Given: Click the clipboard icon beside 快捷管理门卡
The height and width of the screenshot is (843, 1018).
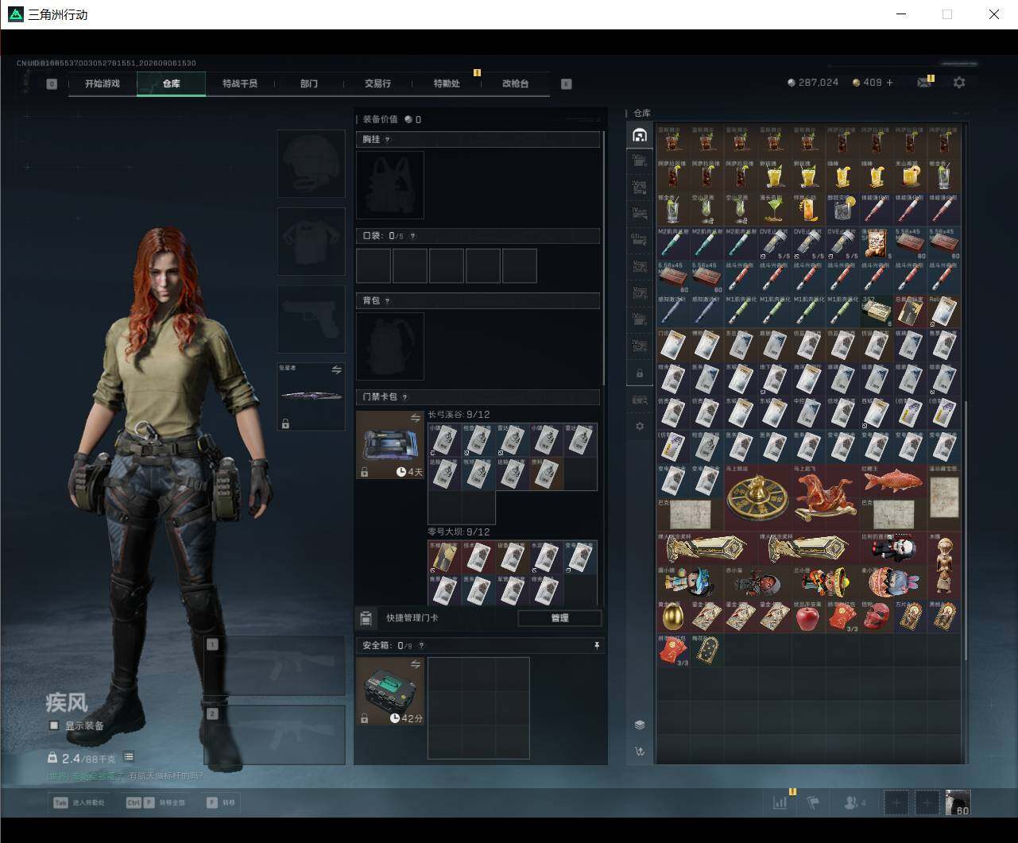Looking at the screenshot, I should tap(366, 618).
